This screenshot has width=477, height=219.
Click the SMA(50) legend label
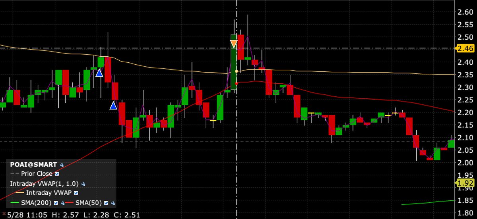point(89,203)
